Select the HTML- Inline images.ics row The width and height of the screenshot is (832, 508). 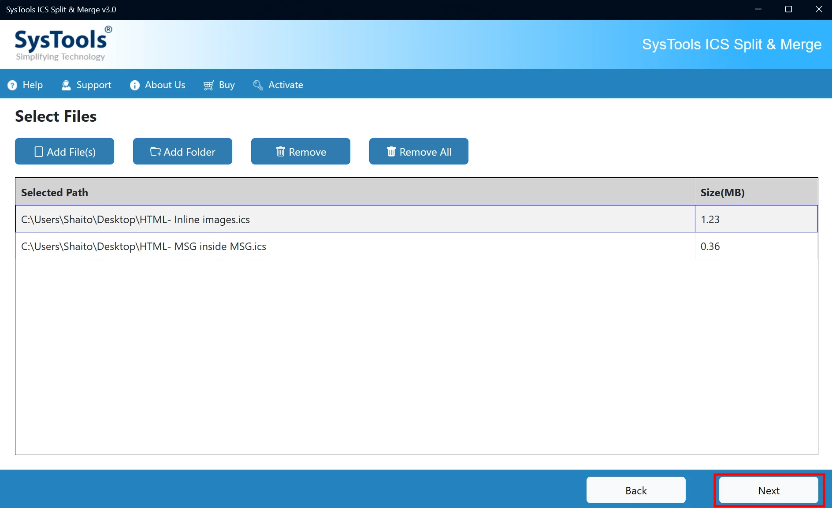[416, 219]
